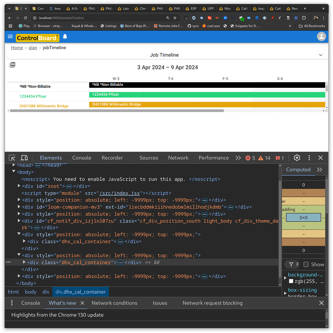This screenshot has height=333, width=333.
Task: Show more sidebar tabs next to Computed
Action: tap(319, 169)
